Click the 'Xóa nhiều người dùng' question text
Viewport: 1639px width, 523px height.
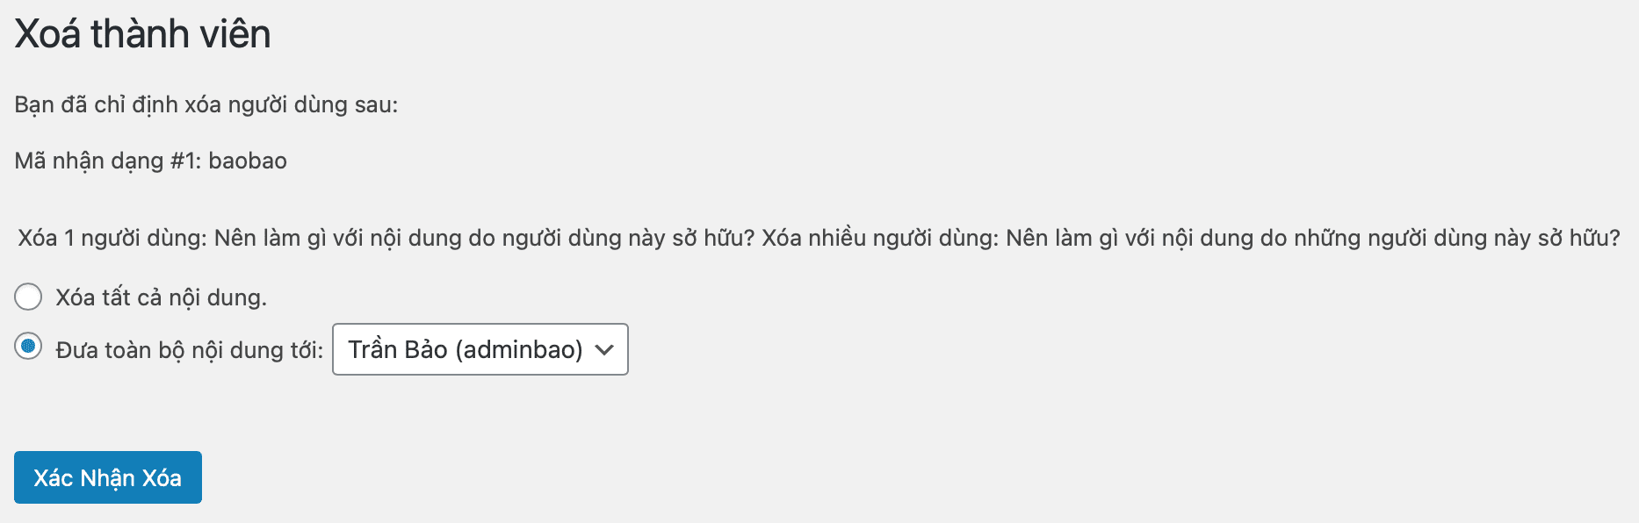[x=1191, y=238]
